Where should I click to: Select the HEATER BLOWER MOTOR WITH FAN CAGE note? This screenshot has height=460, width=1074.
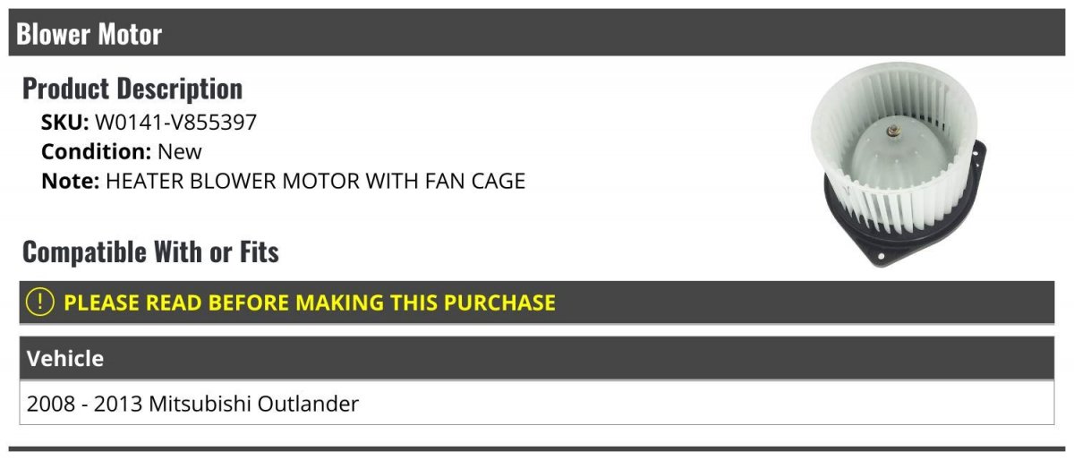pyautogui.click(x=315, y=181)
